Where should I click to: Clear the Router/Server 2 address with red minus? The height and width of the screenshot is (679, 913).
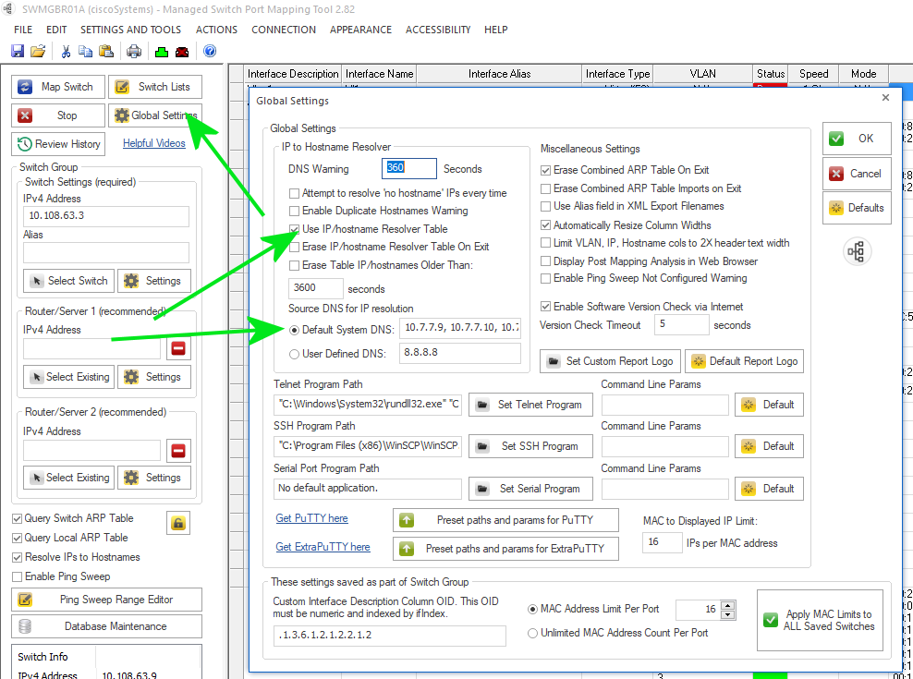(178, 450)
